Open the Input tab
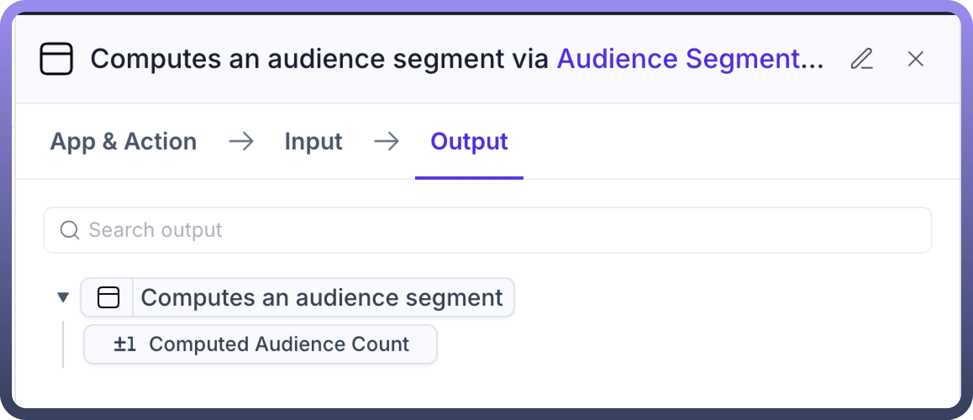 tap(313, 142)
